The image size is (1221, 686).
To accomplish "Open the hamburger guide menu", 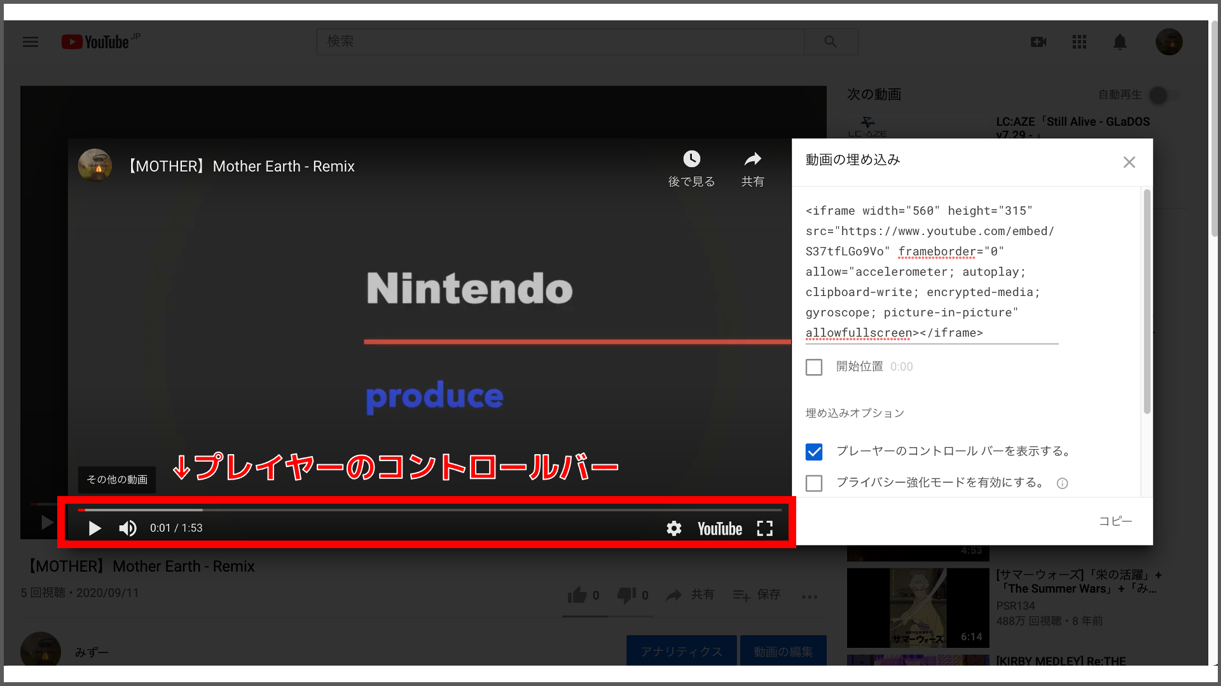I will coord(31,42).
